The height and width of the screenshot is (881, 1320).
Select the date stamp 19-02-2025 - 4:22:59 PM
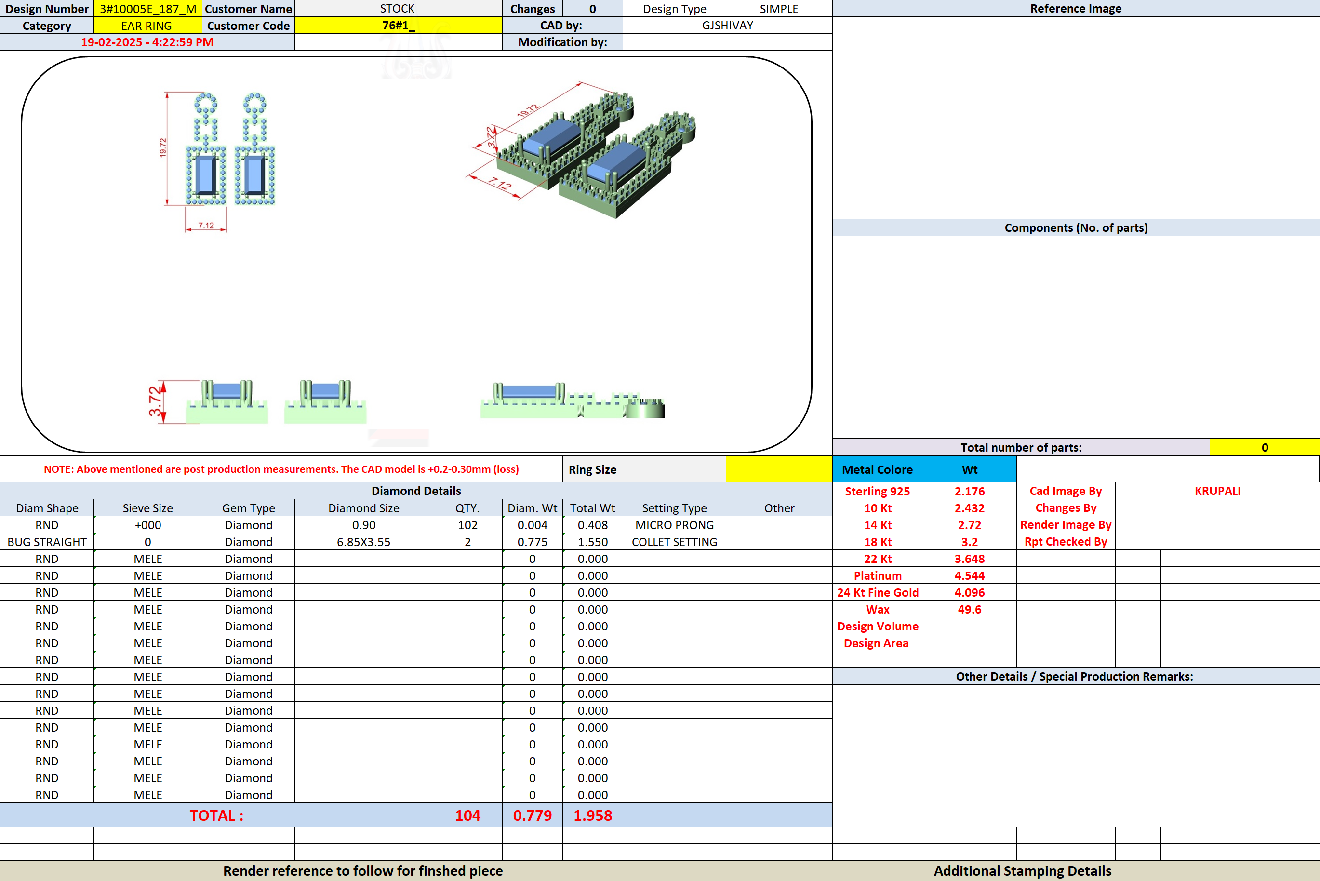pyautogui.click(x=147, y=42)
